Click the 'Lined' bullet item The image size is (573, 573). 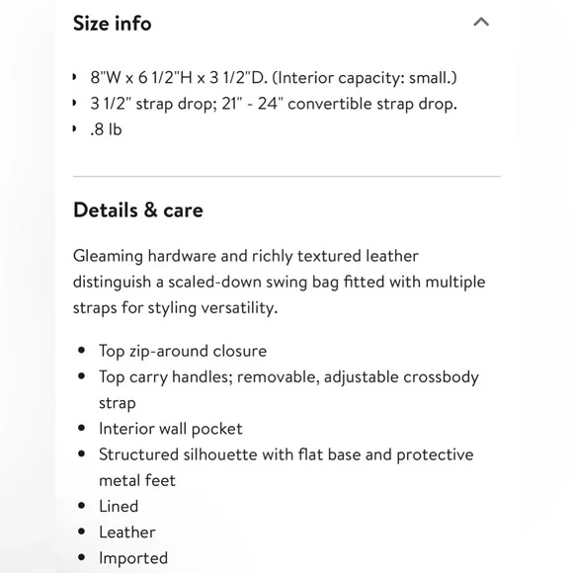pyautogui.click(x=119, y=507)
